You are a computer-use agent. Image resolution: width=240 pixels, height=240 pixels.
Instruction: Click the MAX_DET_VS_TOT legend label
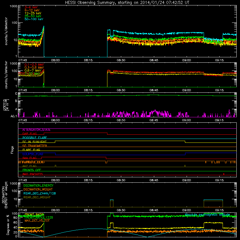[x=37, y=220]
